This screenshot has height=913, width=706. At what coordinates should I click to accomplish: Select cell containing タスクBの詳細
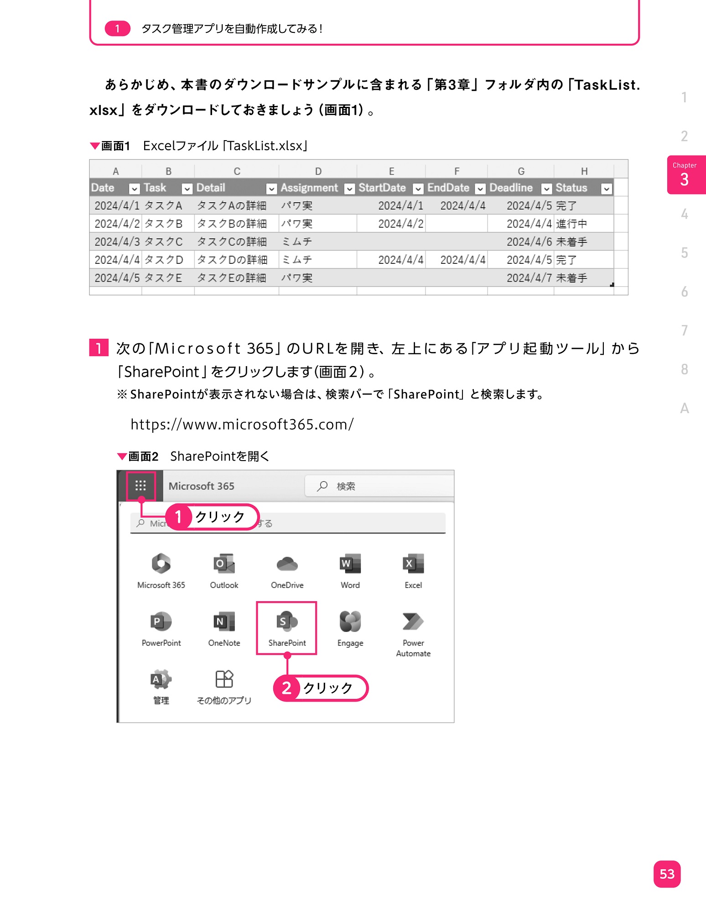click(x=237, y=224)
